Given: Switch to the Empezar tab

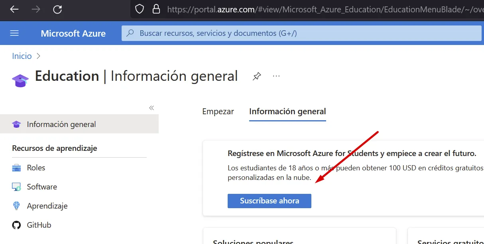Looking at the screenshot, I should 218,111.
